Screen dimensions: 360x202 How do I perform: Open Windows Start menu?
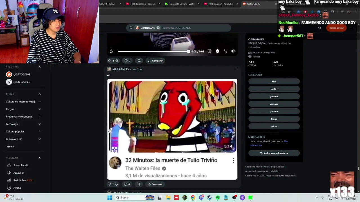coord(110,198)
